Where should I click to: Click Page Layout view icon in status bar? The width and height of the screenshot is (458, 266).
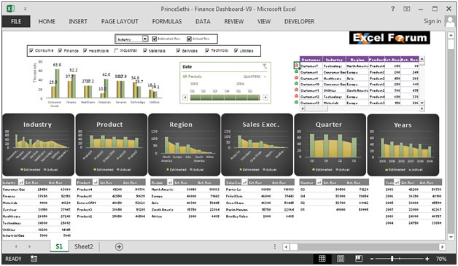341,259
